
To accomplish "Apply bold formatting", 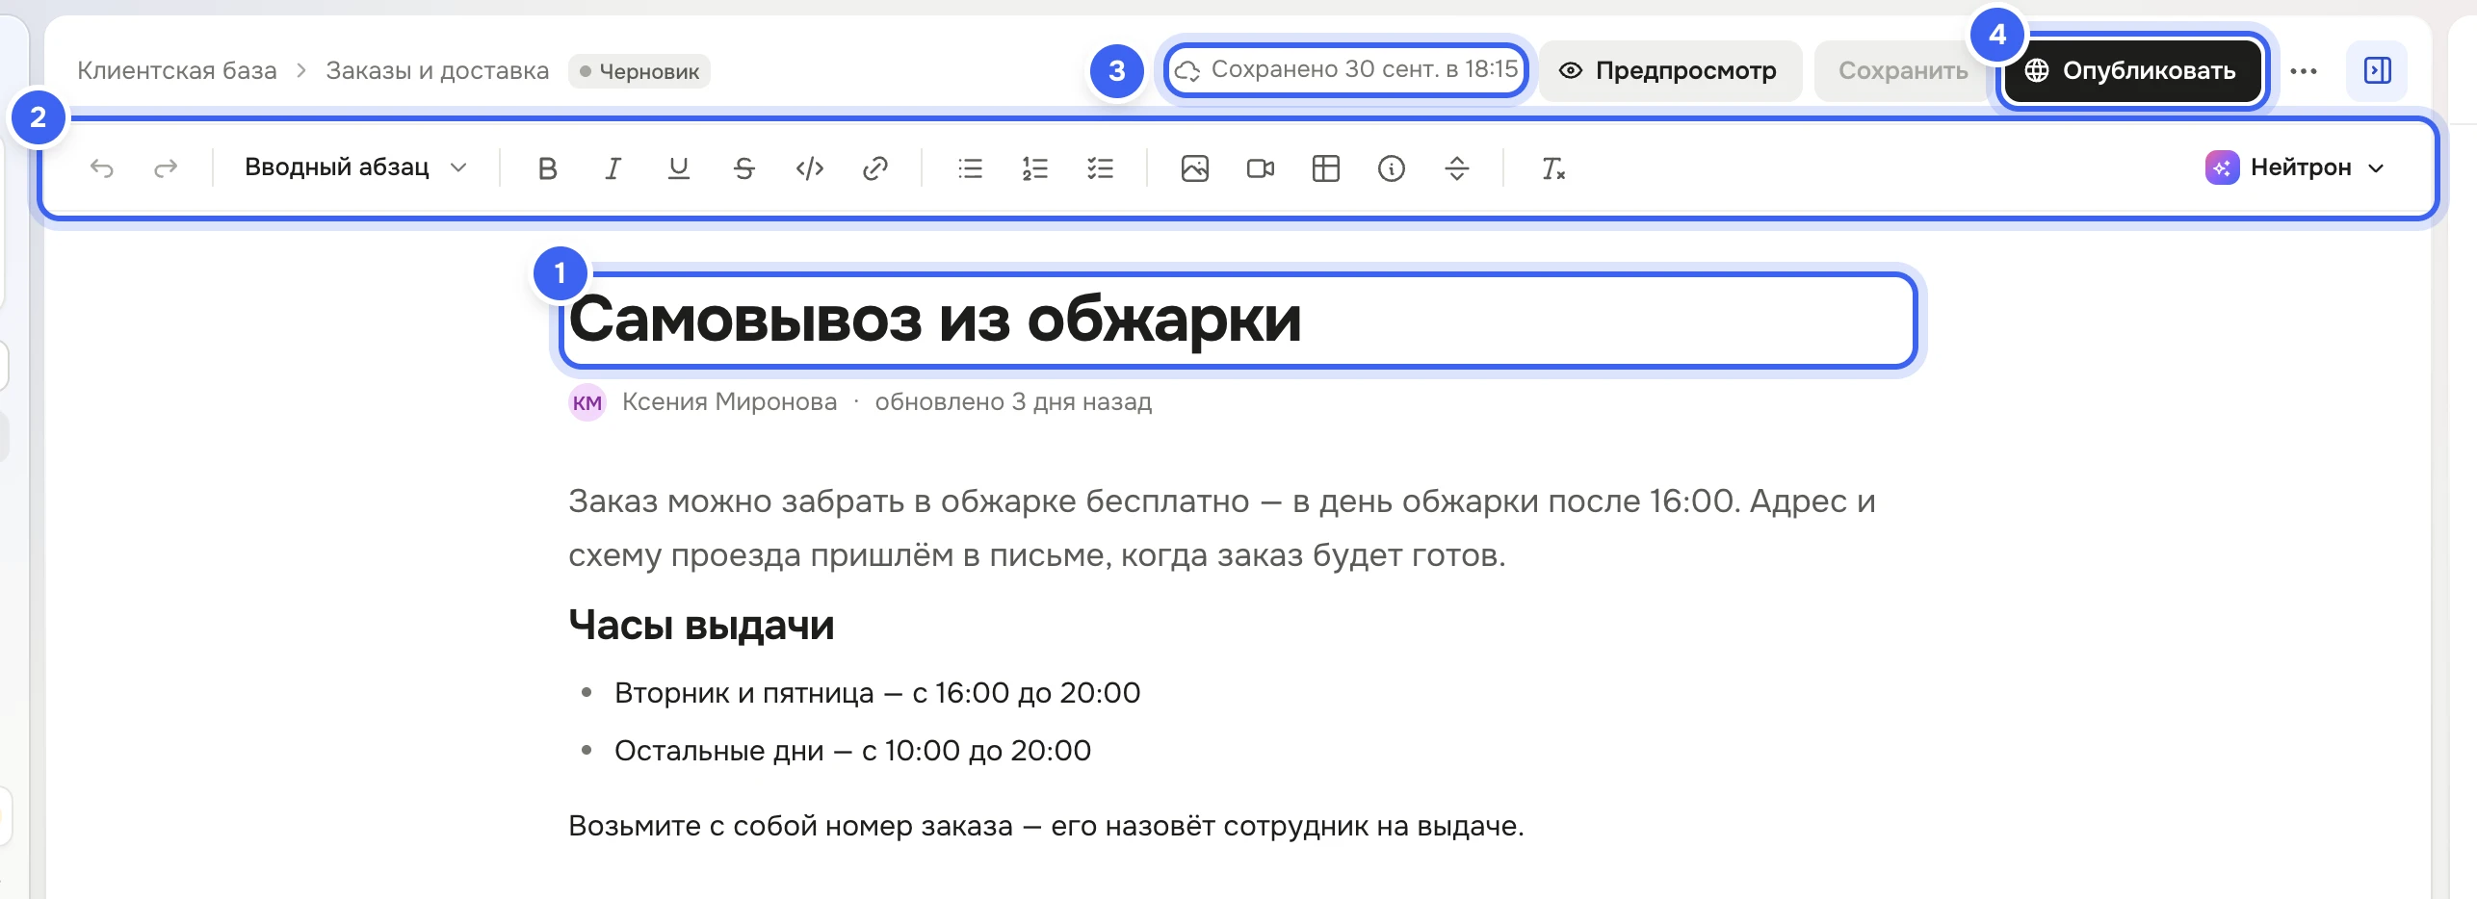I will [547, 168].
